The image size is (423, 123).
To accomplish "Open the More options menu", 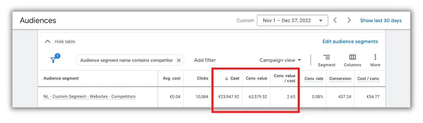I will 375,60.
